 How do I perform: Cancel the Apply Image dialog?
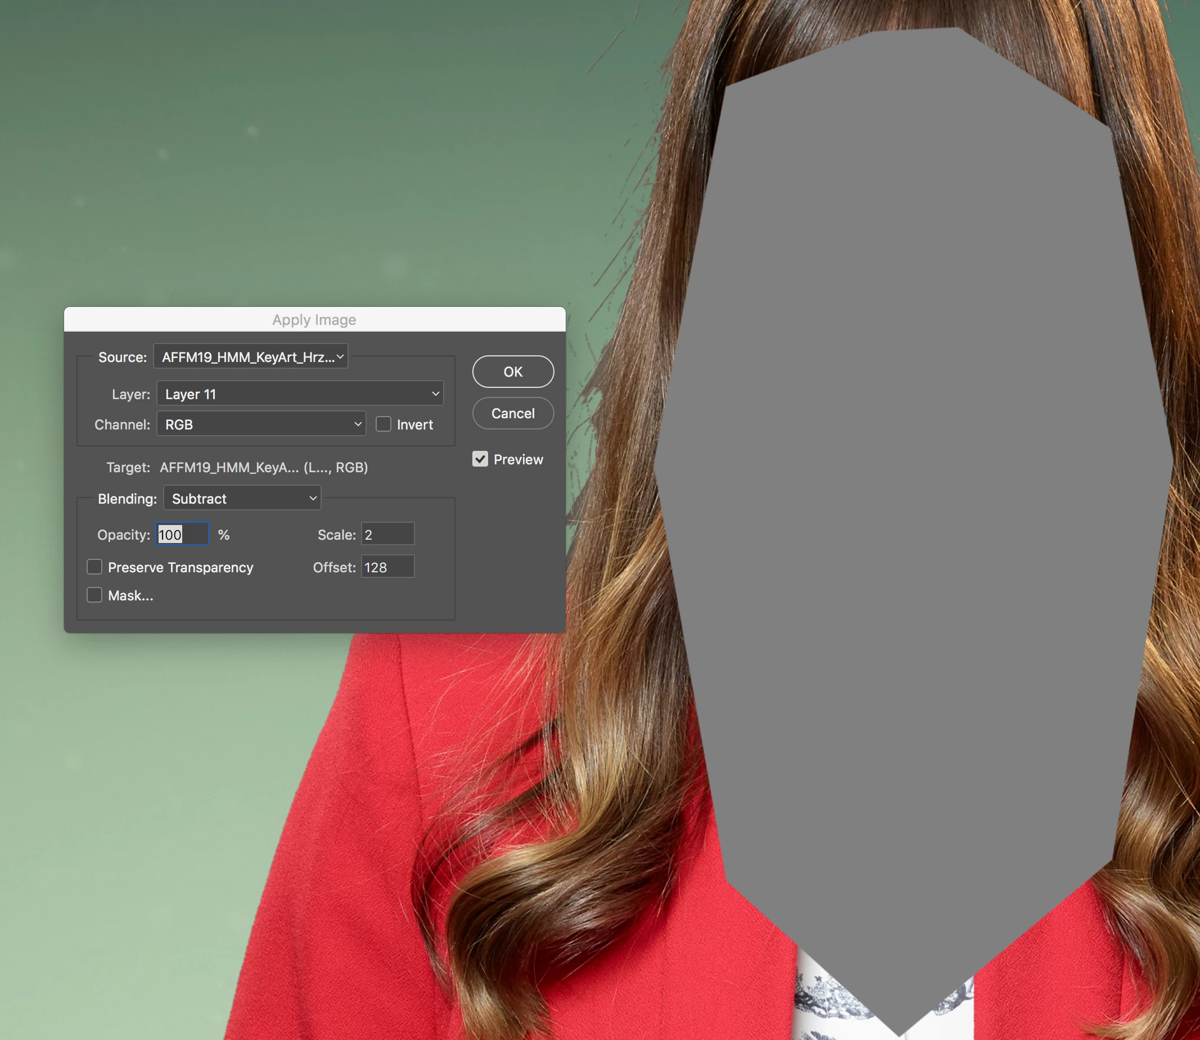coord(513,413)
